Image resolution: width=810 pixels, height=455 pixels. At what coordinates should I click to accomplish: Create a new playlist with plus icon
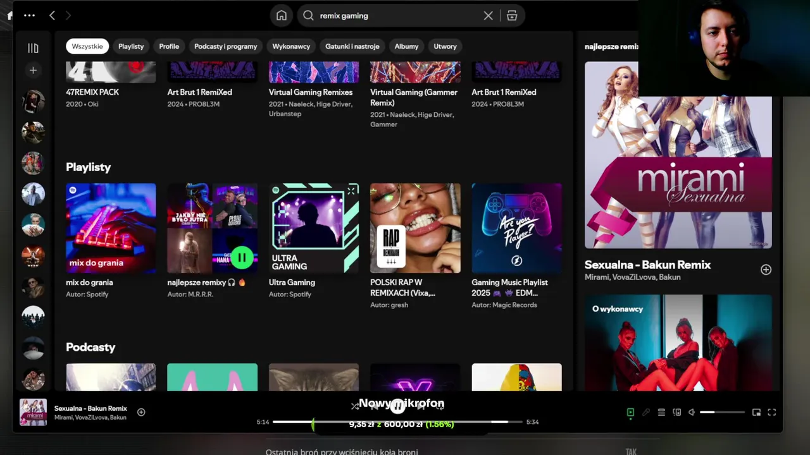33,70
